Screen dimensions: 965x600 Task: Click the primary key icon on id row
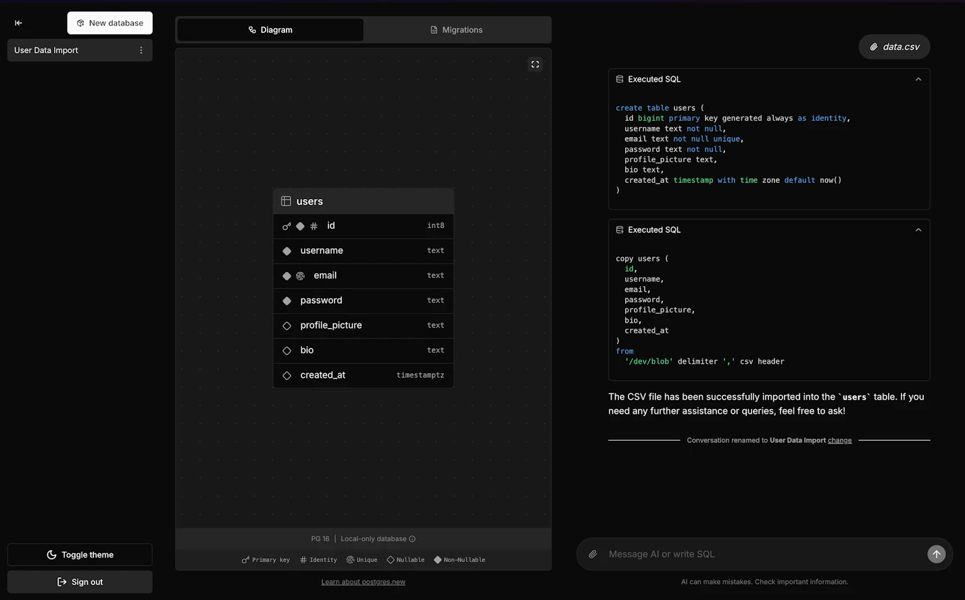click(x=287, y=226)
